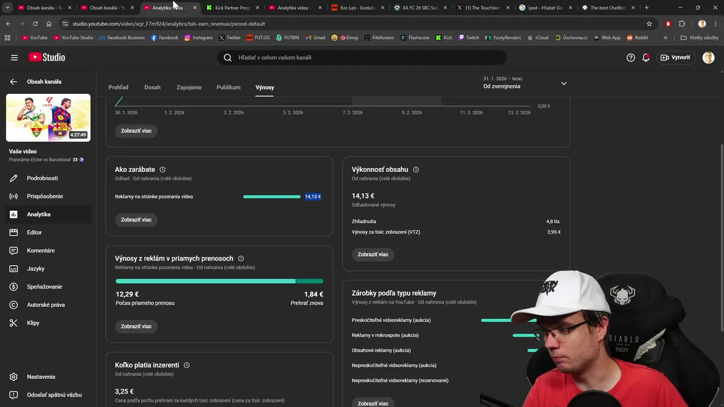Click the 14,13 € highlighted revenue value

313,197
